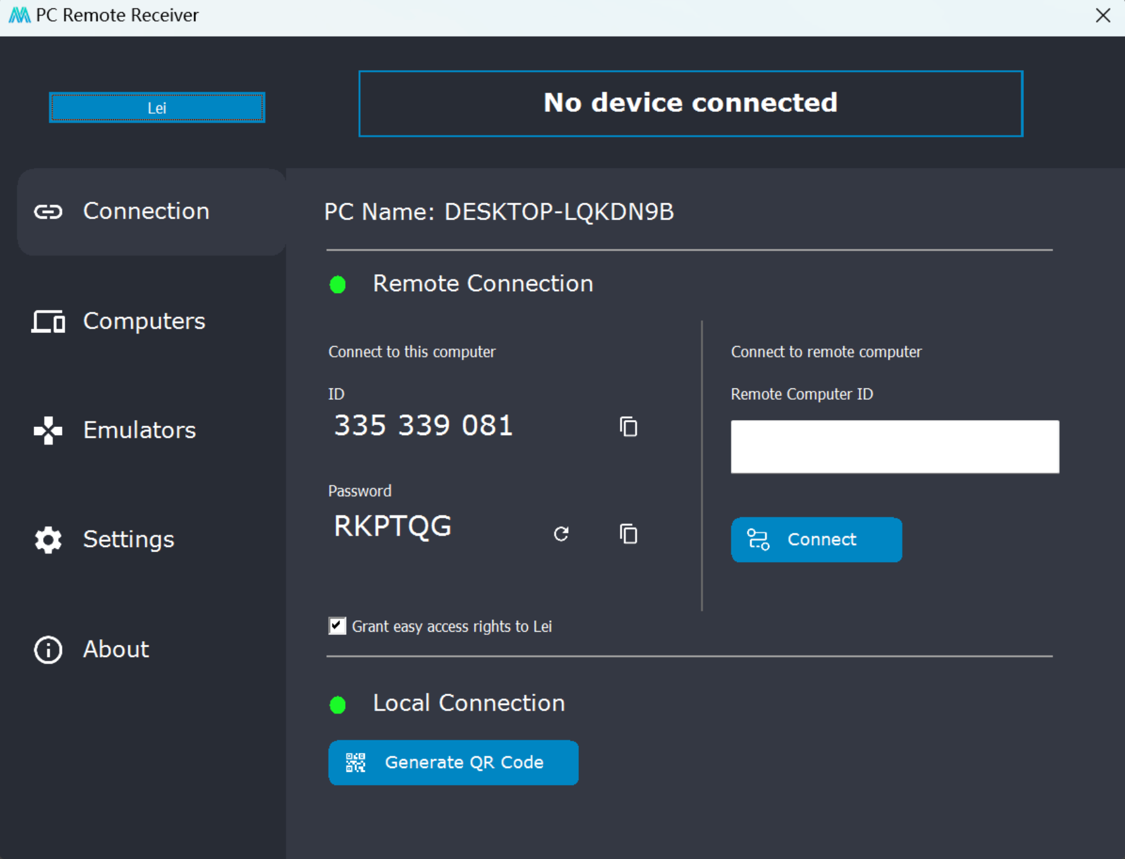Click the copy icon beside the password
Image resolution: width=1125 pixels, height=859 pixels.
[628, 534]
